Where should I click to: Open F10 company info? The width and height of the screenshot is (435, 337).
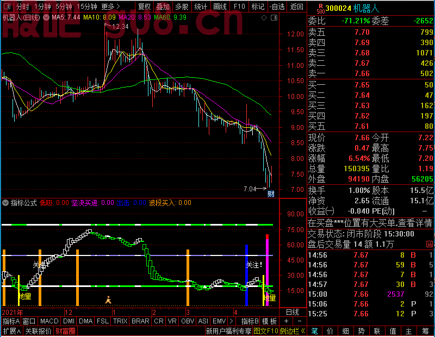tap(239, 7)
